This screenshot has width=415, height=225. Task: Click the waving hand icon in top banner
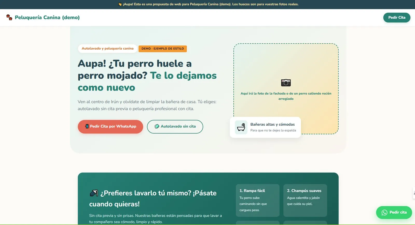click(x=120, y=4)
